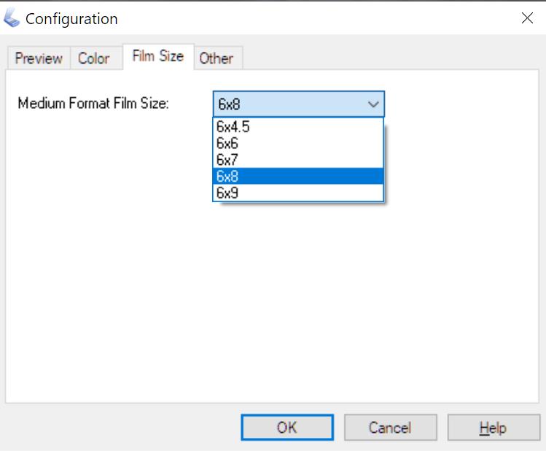
Task: Confirm settings with the OK button
Action: [286, 428]
